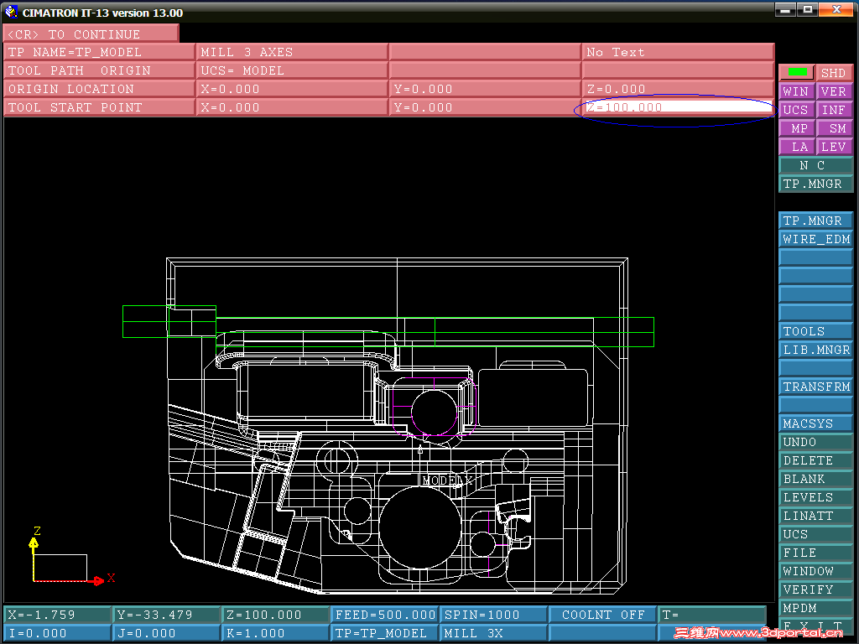
Task: Click the X=-1.759 status readout
Action: [x=58, y=615]
